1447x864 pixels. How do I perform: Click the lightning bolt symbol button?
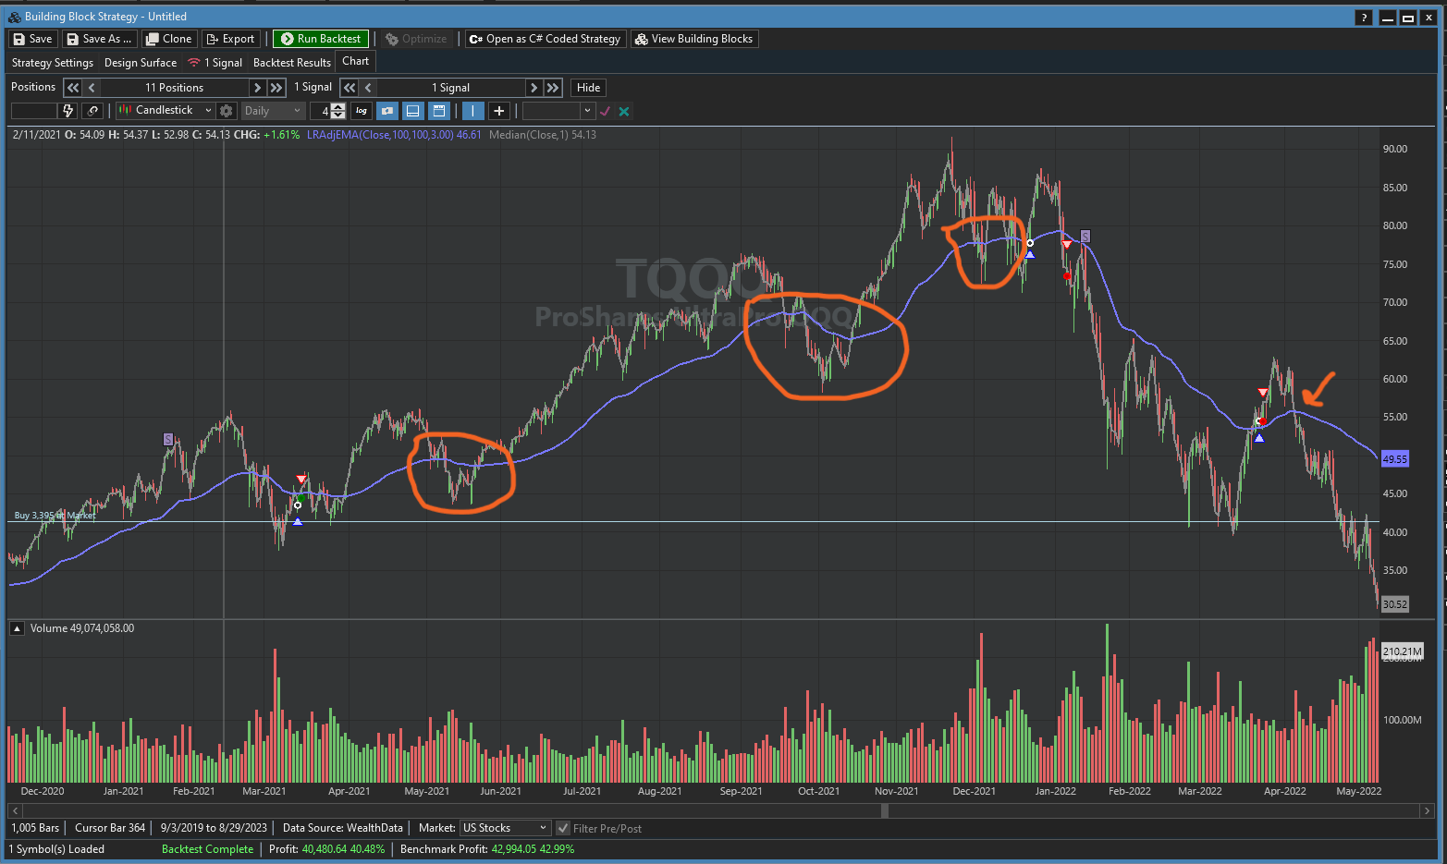click(x=67, y=111)
